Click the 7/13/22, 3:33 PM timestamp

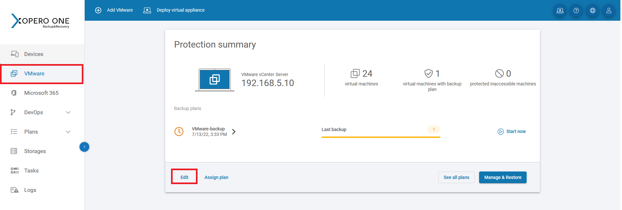coord(209,134)
